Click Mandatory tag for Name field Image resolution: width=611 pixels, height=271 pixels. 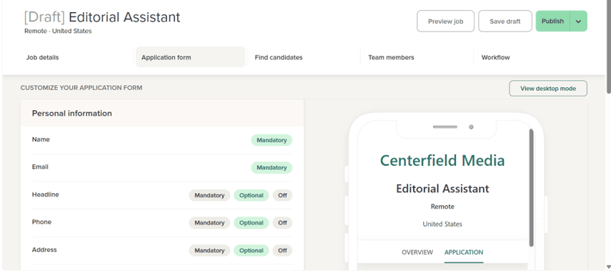pyautogui.click(x=272, y=140)
